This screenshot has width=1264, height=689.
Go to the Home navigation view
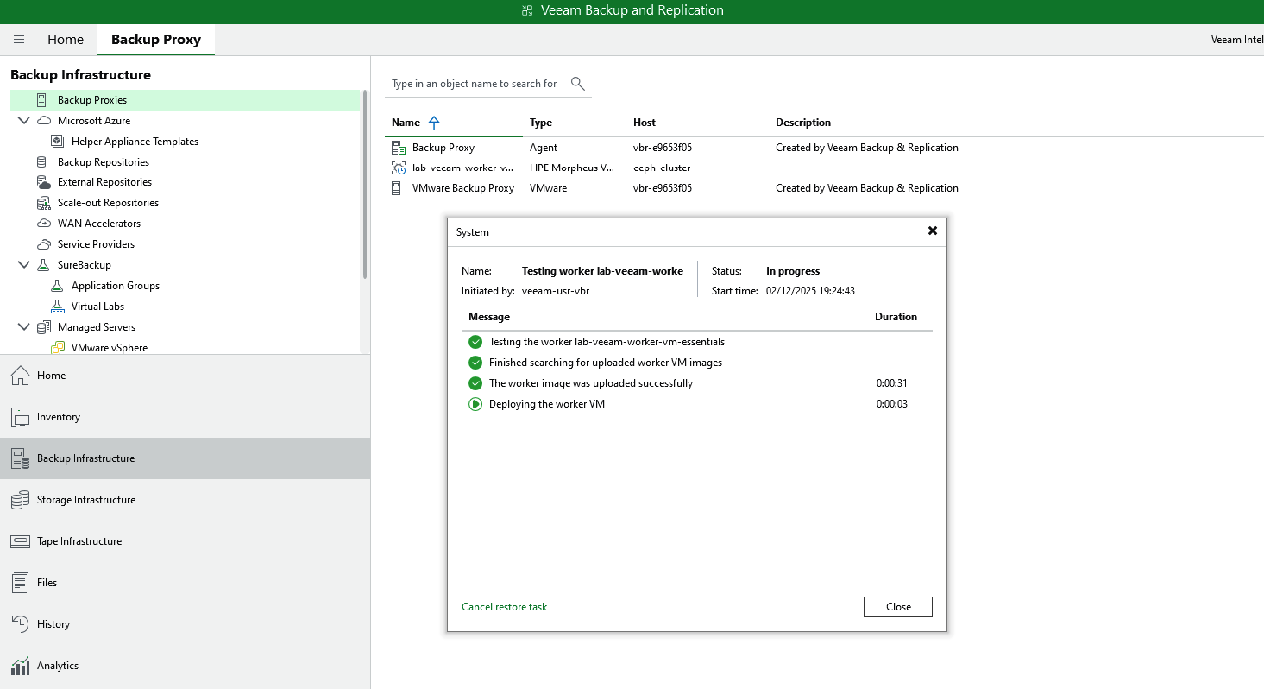click(185, 376)
